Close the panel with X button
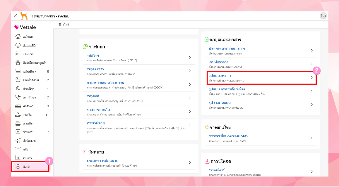 [15, 16]
